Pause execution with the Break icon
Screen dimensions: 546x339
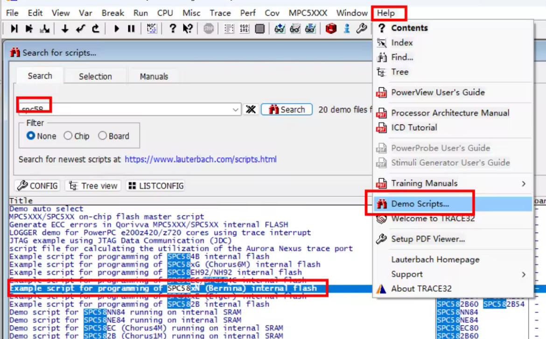(x=131, y=29)
